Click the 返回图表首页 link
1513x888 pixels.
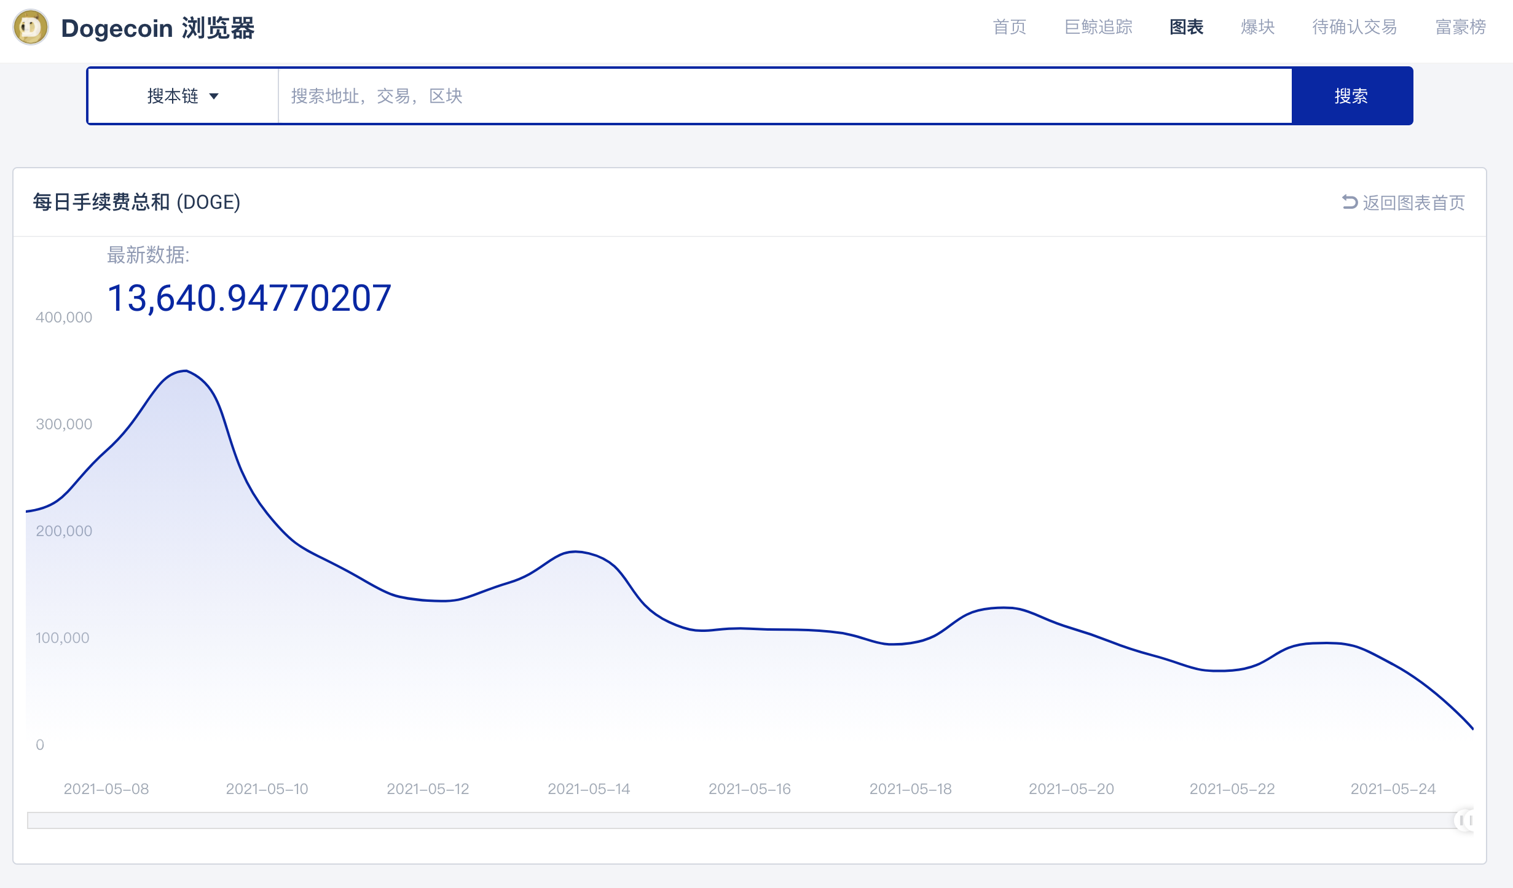click(x=1404, y=203)
